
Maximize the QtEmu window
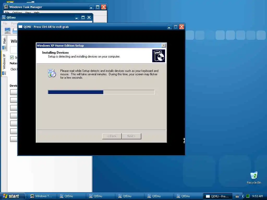pos(83,17)
